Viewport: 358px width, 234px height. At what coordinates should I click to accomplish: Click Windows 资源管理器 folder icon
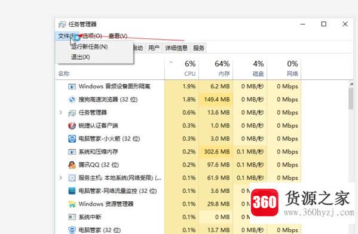click(x=72, y=204)
